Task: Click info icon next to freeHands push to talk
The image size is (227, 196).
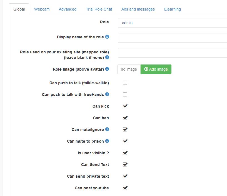Action: [107, 95]
